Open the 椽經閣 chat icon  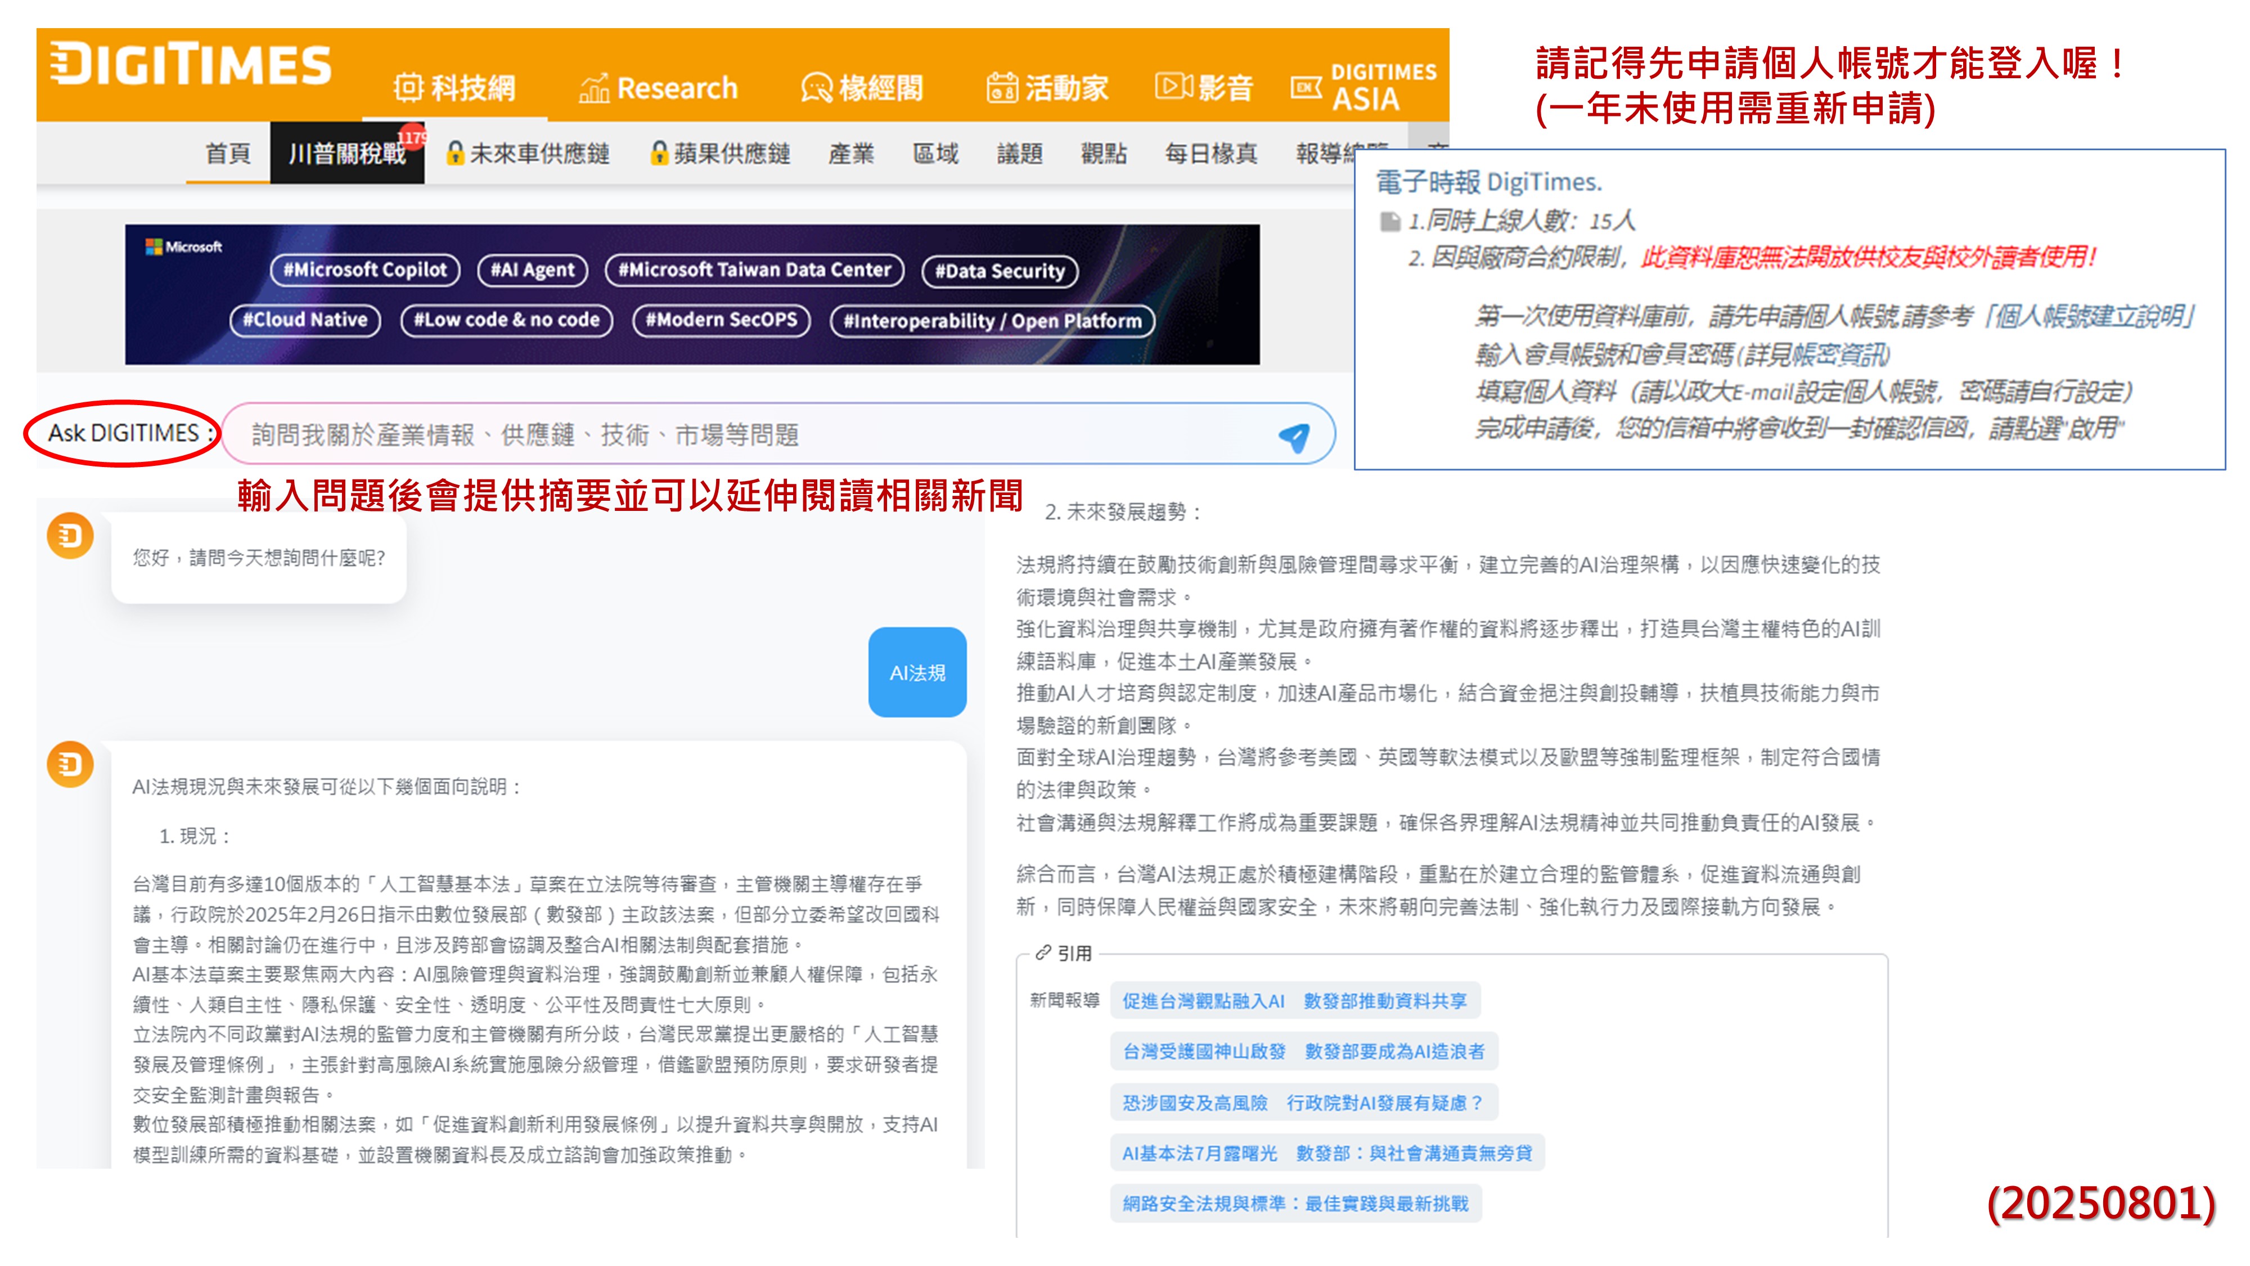coord(817,88)
